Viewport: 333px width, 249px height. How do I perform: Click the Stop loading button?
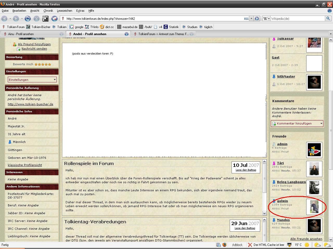(x=37, y=18)
